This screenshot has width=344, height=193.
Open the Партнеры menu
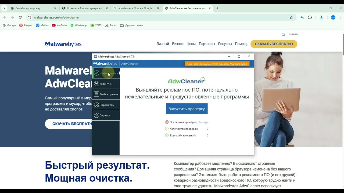tap(207, 44)
